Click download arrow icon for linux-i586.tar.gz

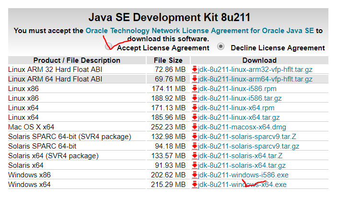coord(195,98)
